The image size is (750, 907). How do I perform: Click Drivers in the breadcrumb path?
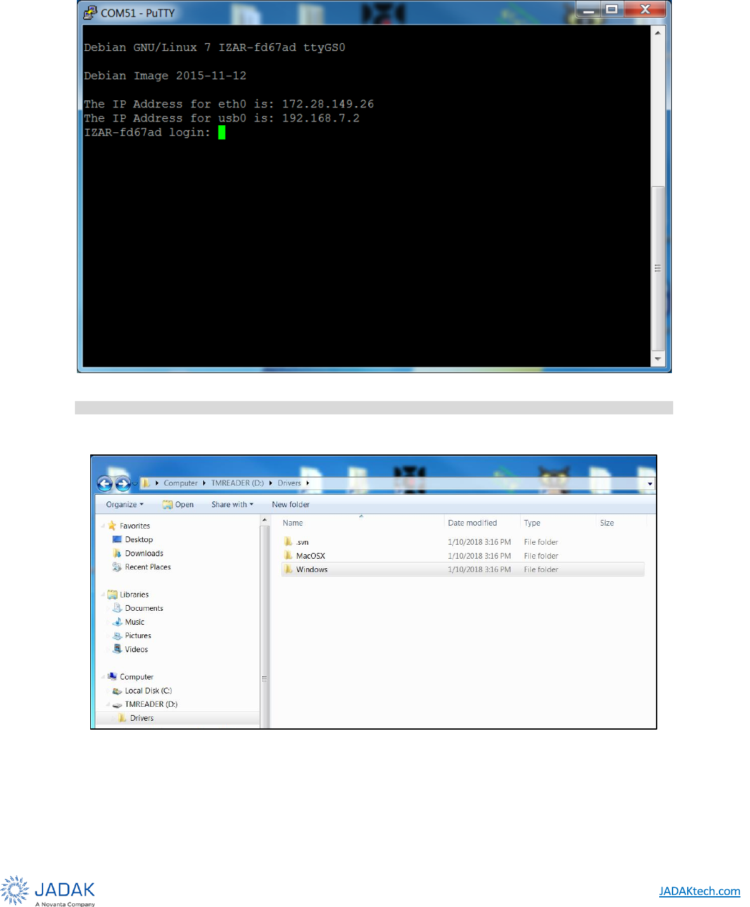coord(289,483)
